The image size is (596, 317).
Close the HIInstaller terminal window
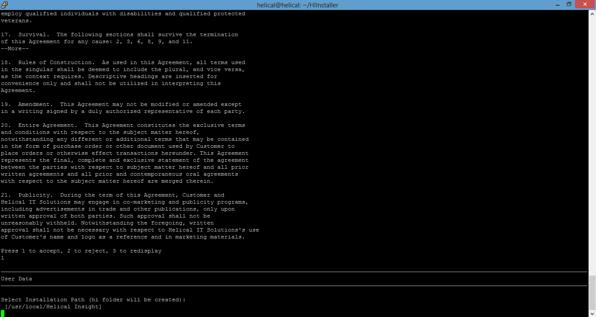click(585, 4)
